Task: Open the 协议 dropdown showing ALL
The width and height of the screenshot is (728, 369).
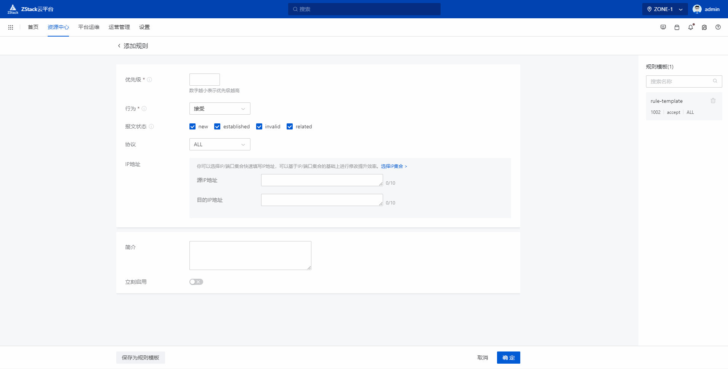Action: [220, 144]
